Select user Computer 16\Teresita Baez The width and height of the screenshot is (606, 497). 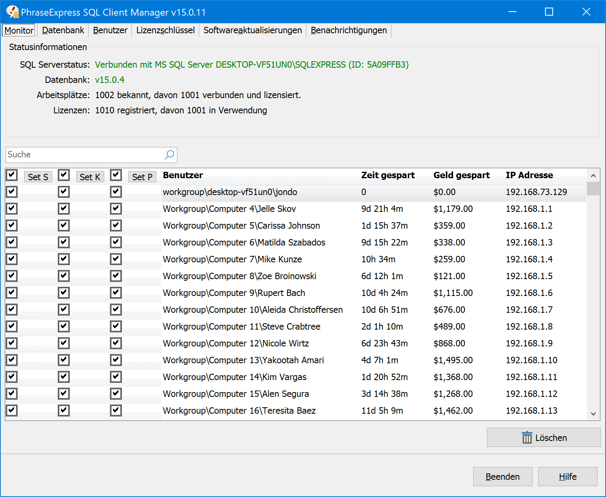(239, 410)
